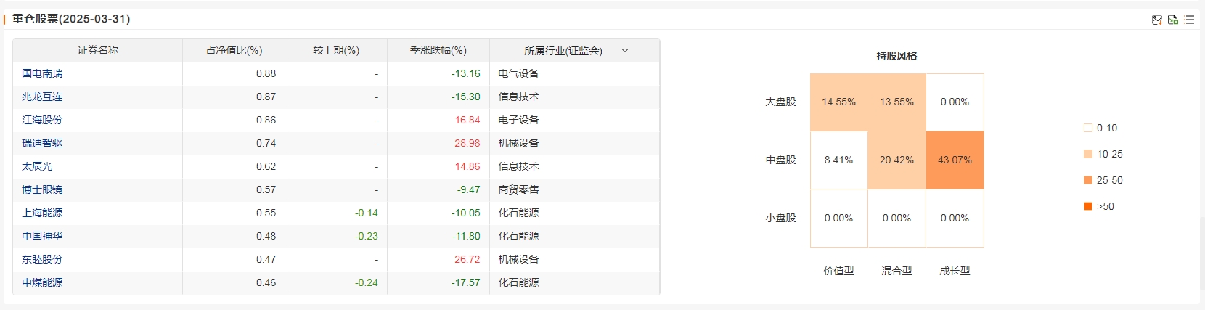Click the 成长型 axis label

955,271
